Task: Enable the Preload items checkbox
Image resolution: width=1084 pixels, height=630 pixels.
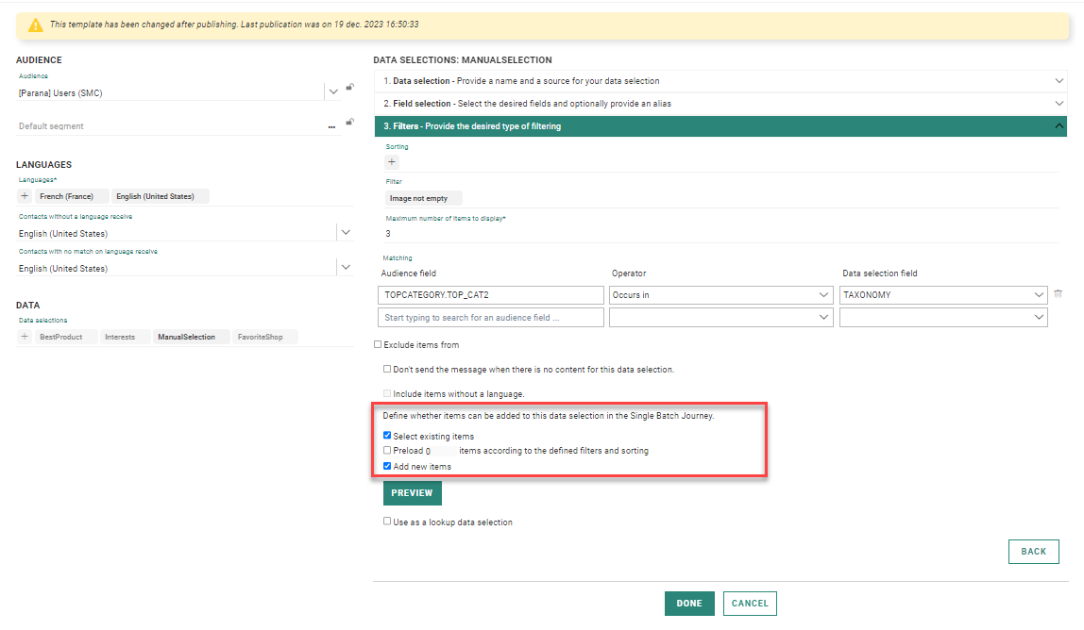Action: pos(387,451)
